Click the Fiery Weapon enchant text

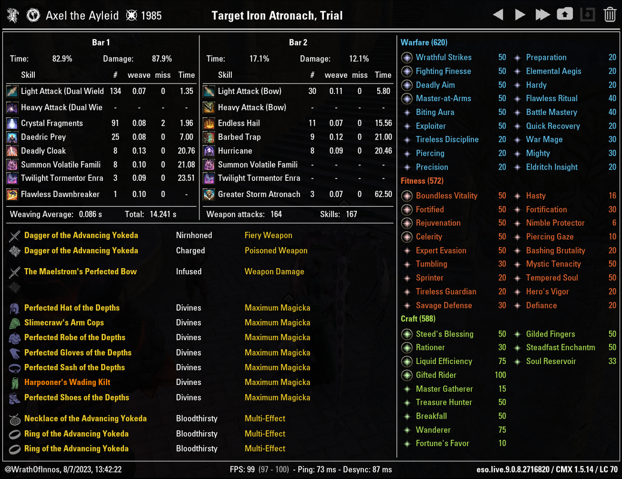pyautogui.click(x=268, y=235)
